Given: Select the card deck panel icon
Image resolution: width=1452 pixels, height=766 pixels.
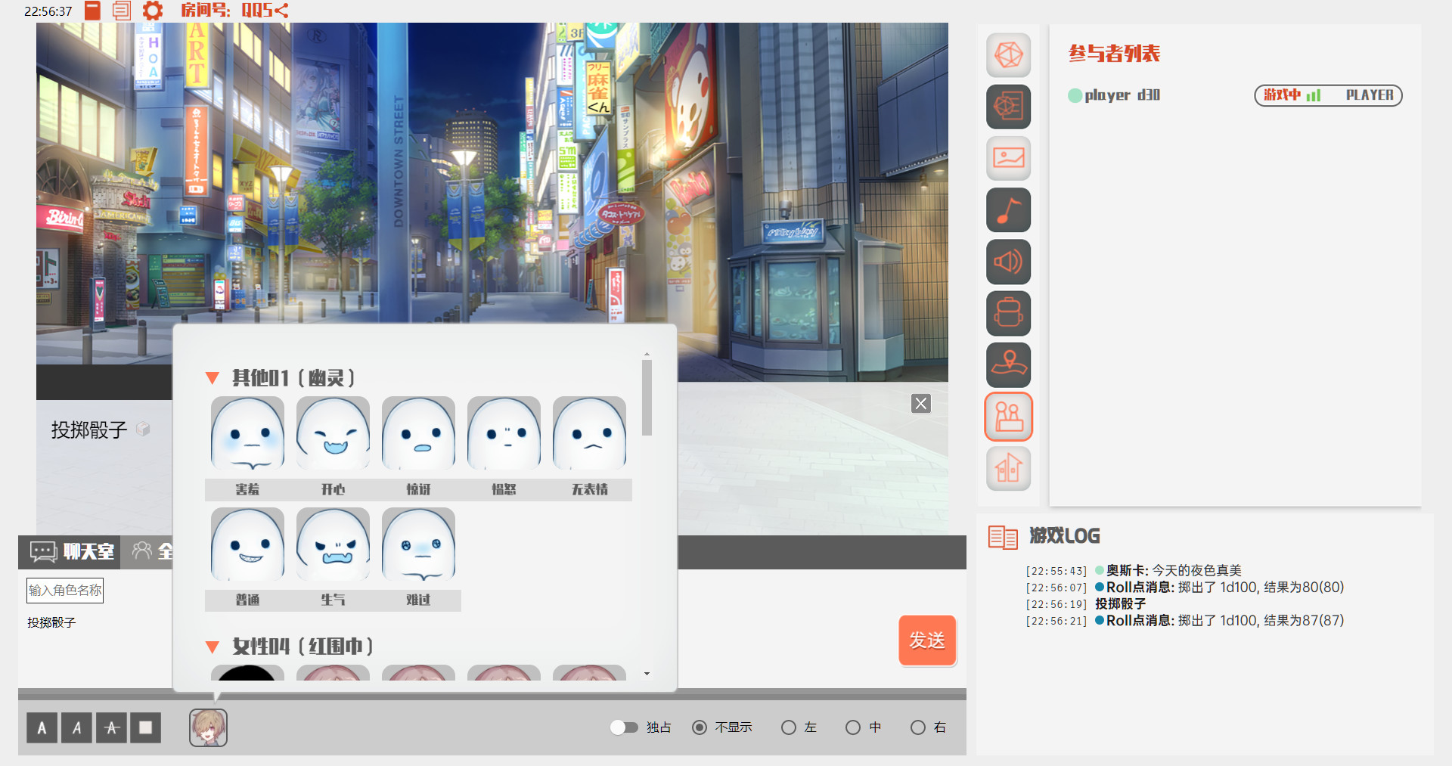Looking at the screenshot, I should 1008,107.
